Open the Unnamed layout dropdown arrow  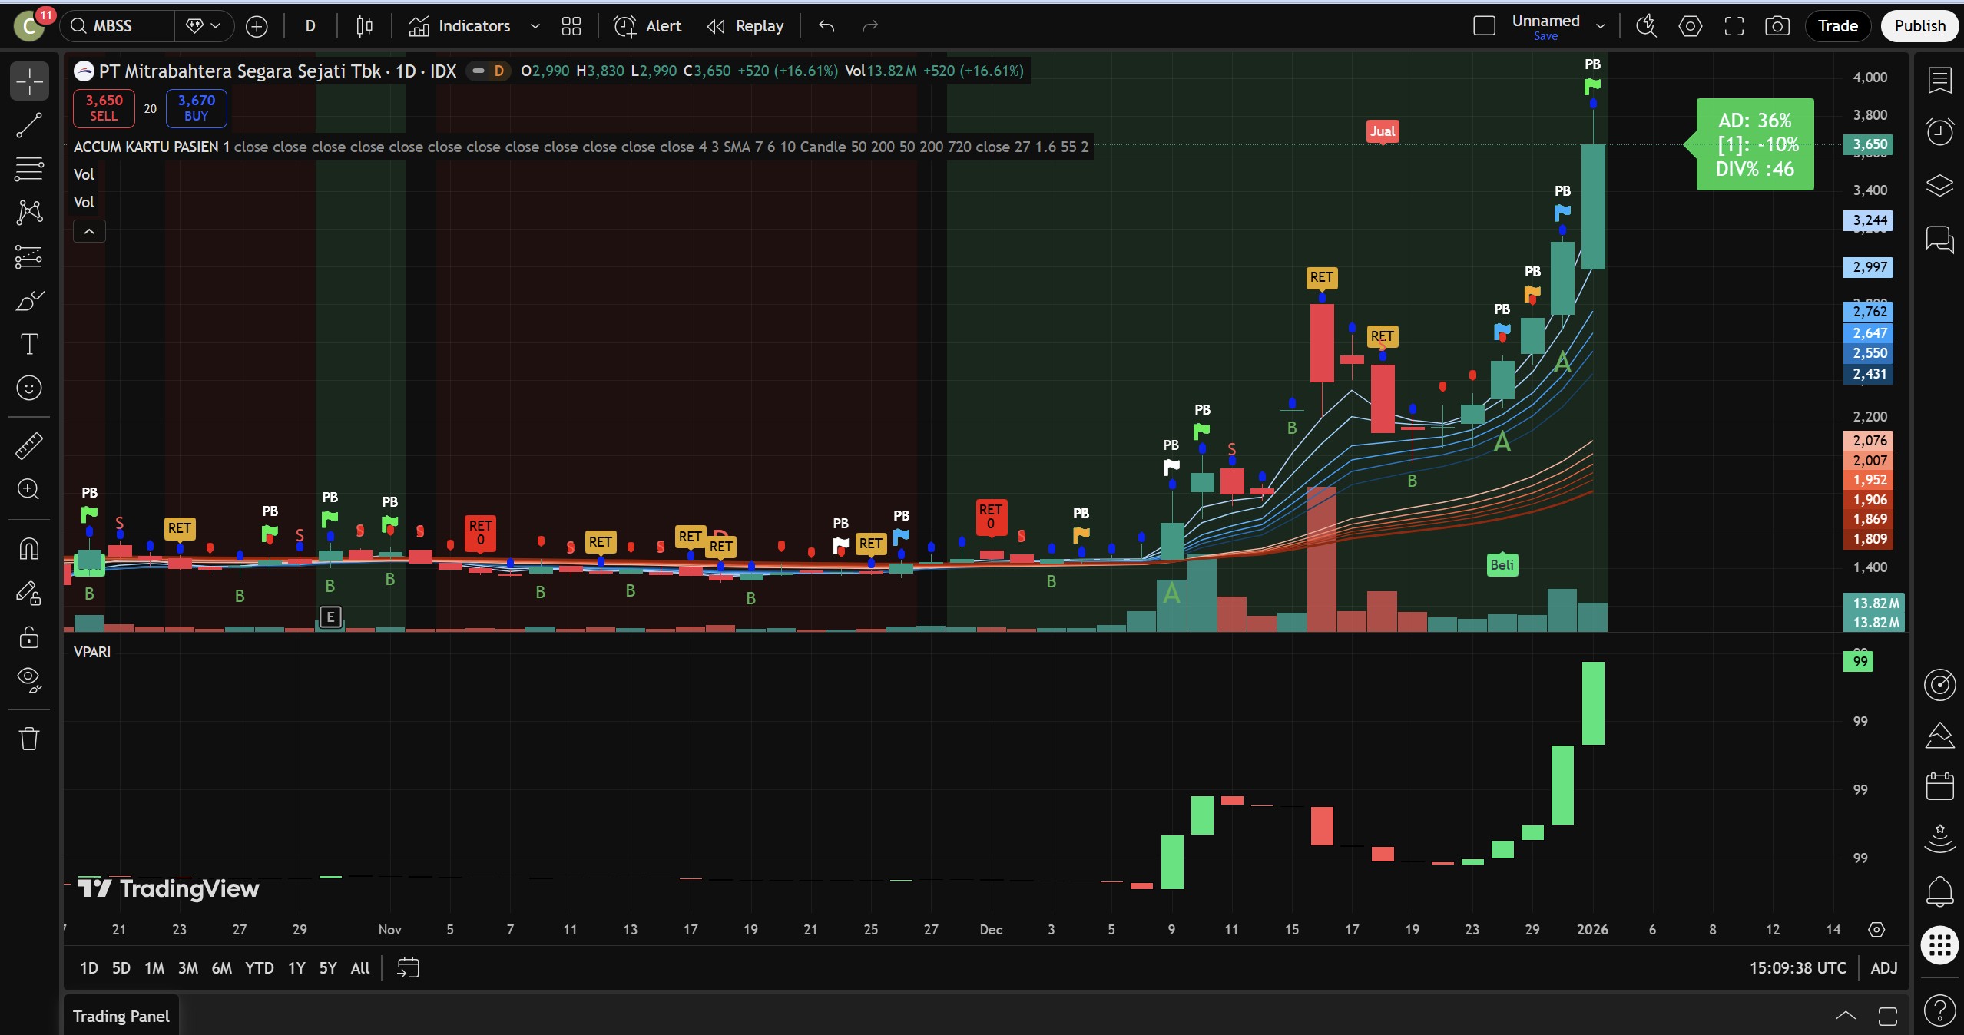pos(1601,26)
